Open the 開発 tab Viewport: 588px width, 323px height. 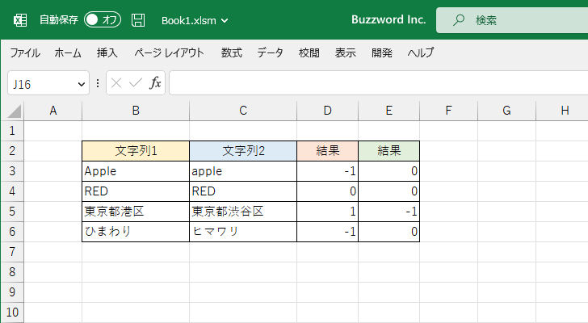[382, 52]
